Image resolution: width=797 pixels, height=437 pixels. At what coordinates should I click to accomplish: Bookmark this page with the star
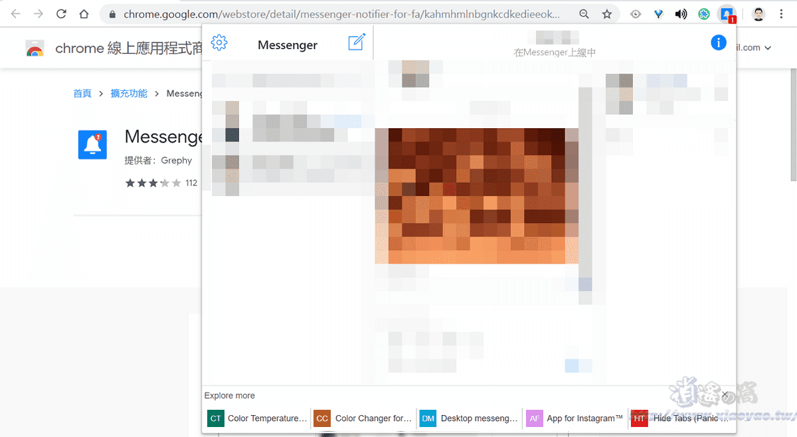607,13
